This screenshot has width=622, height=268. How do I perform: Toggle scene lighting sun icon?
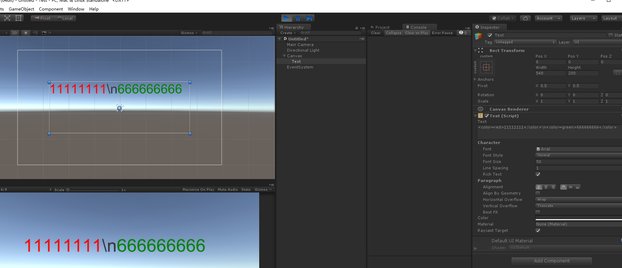tap(26, 33)
